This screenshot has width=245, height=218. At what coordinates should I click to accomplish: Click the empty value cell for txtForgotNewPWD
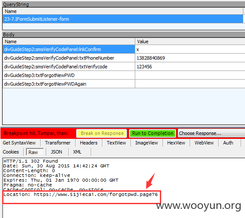[190, 75]
